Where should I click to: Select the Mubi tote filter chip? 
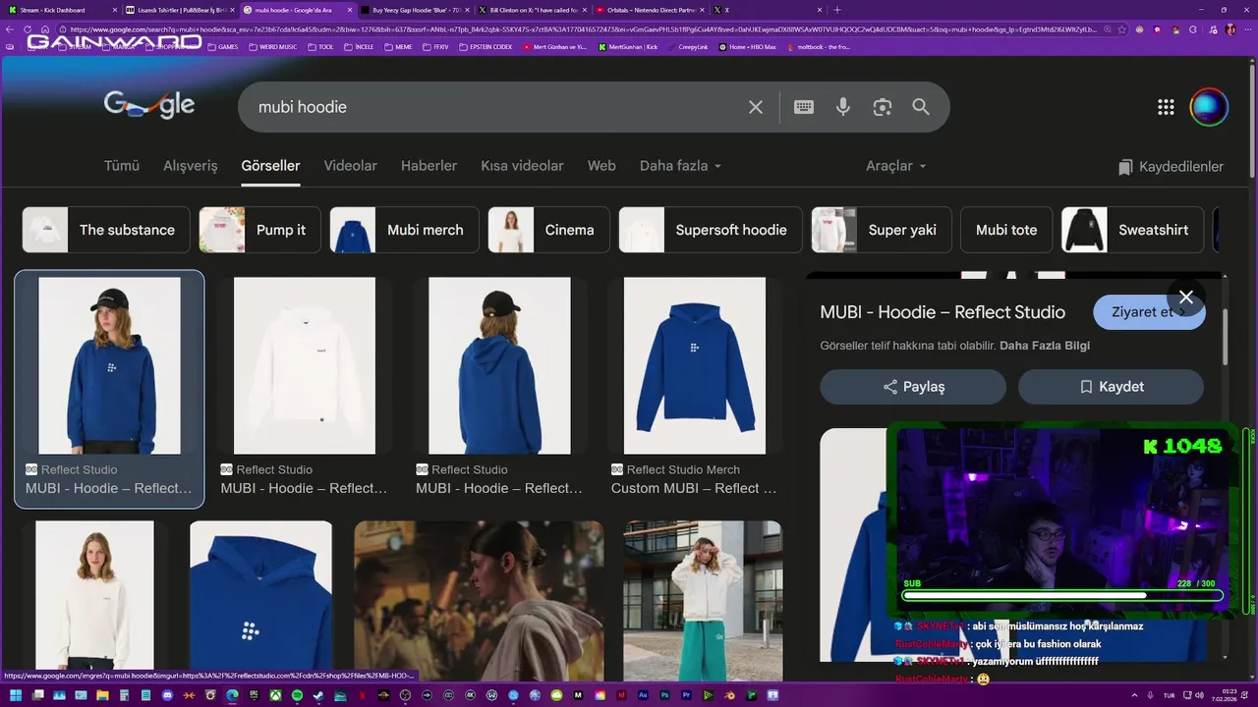(x=1006, y=230)
